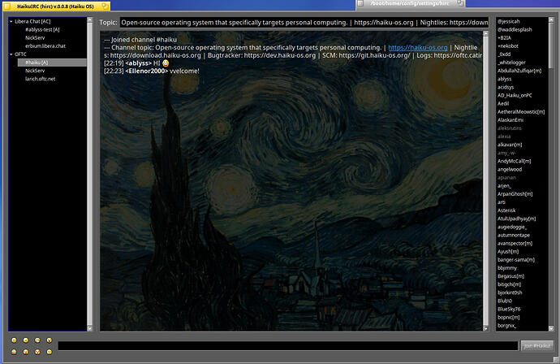
Task: Click the HaikuIRC window title tab
Action: pyautogui.click(x=55, y=6)
